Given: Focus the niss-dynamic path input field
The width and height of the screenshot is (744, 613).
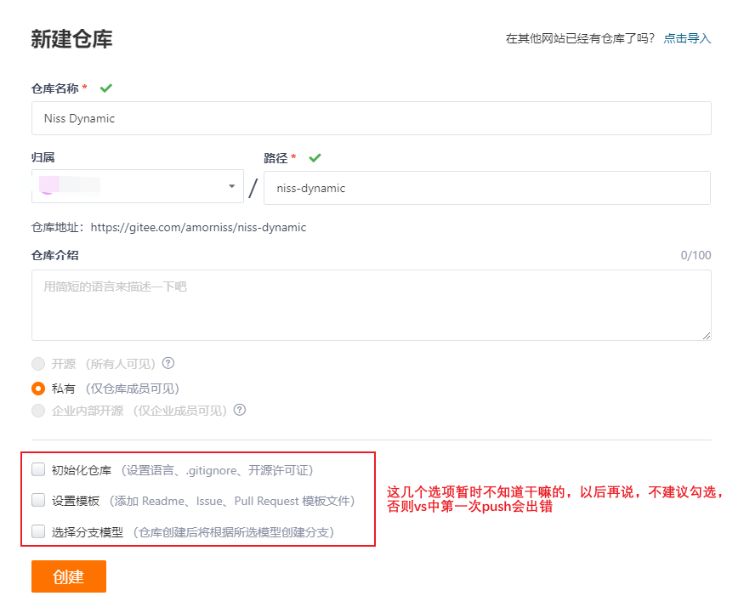Looking at the screenshot, I should tap(487, 186).
